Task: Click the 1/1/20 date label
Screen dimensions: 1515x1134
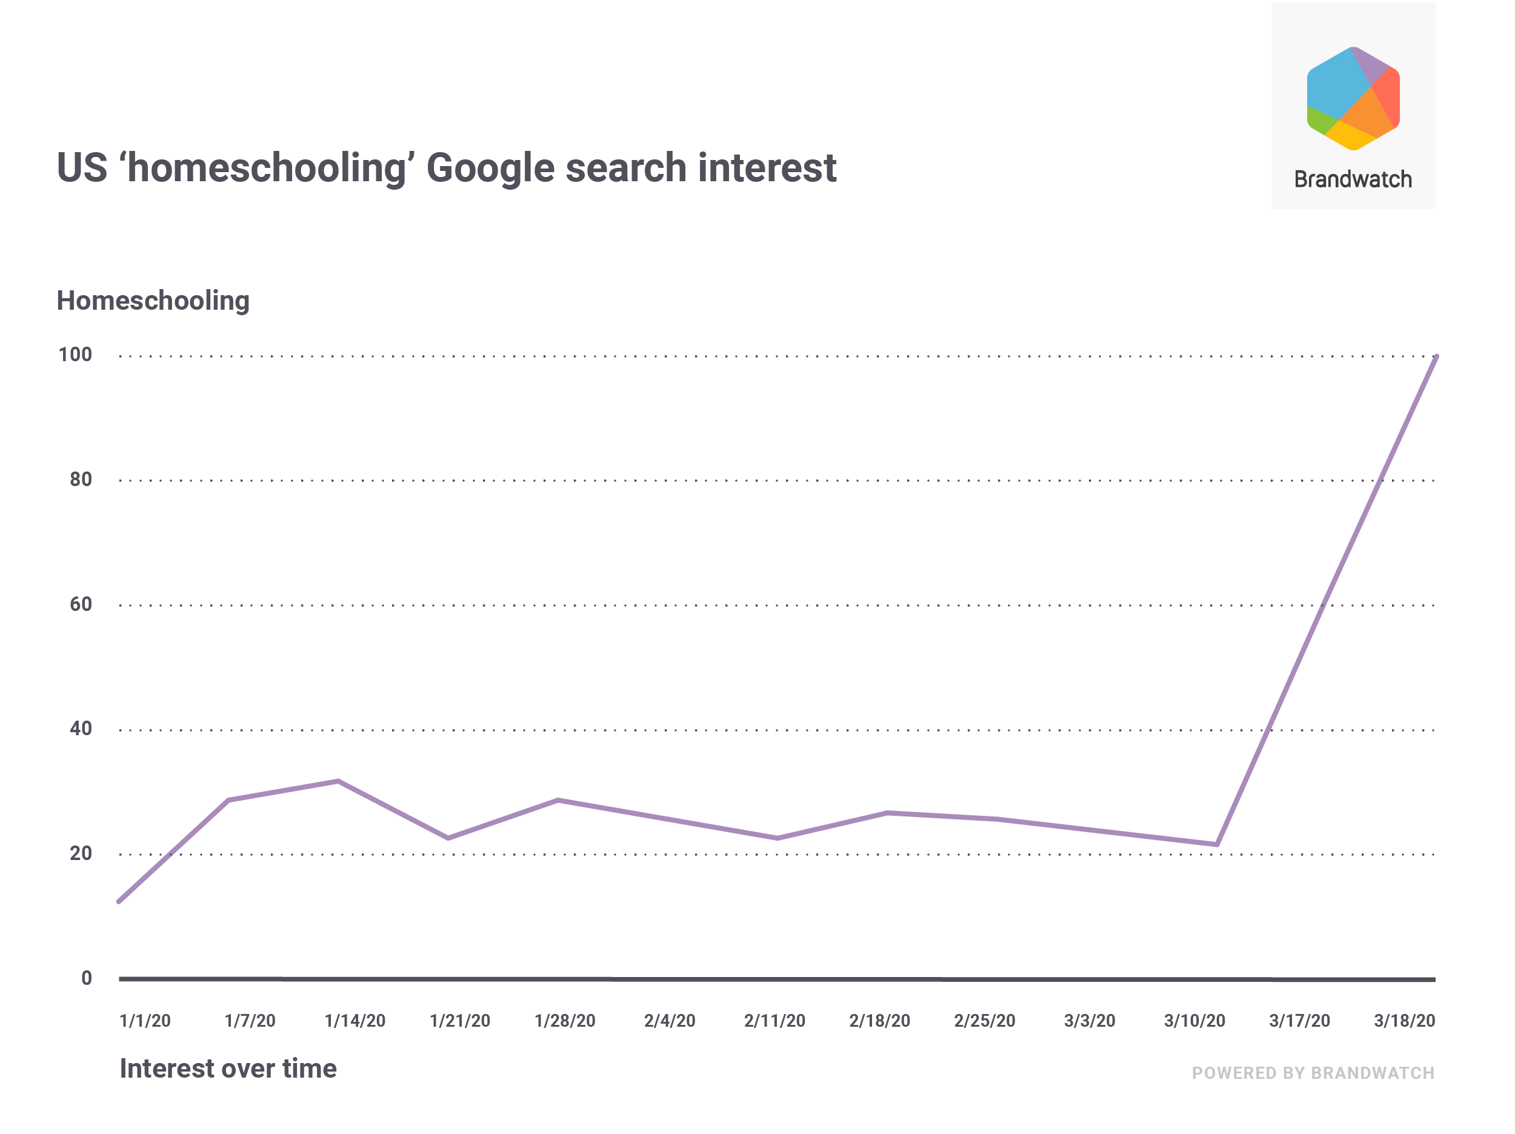Action: 145,1021
